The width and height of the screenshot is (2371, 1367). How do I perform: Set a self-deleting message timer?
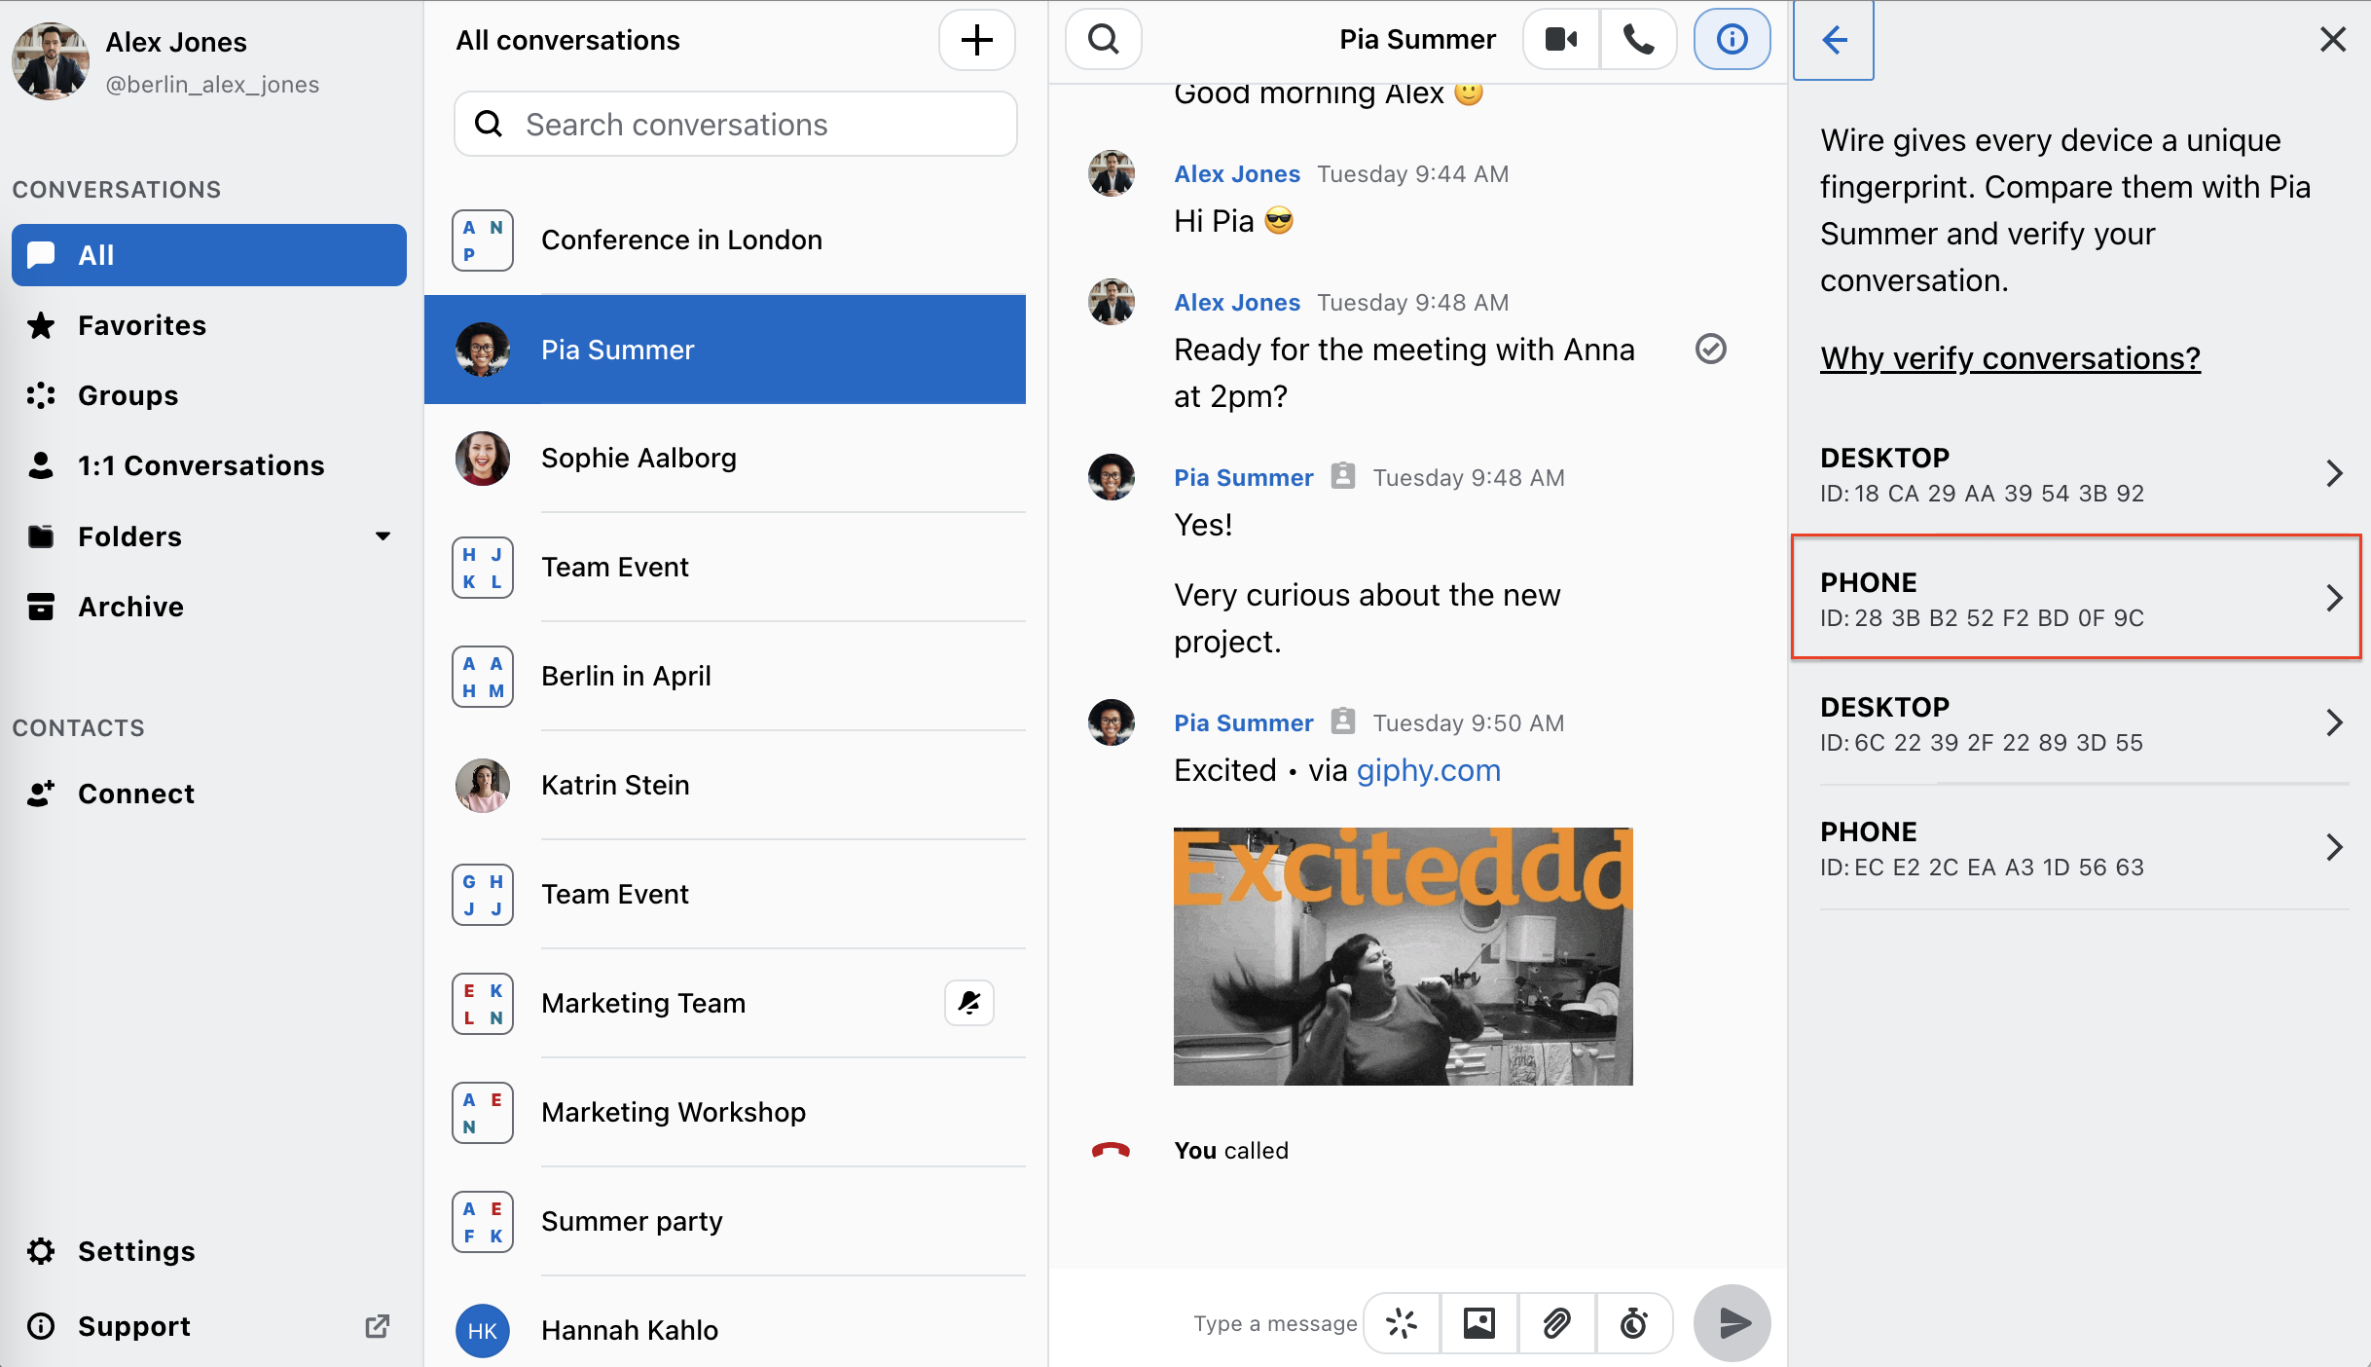pyautogui.click(x=1633, y=1323)
